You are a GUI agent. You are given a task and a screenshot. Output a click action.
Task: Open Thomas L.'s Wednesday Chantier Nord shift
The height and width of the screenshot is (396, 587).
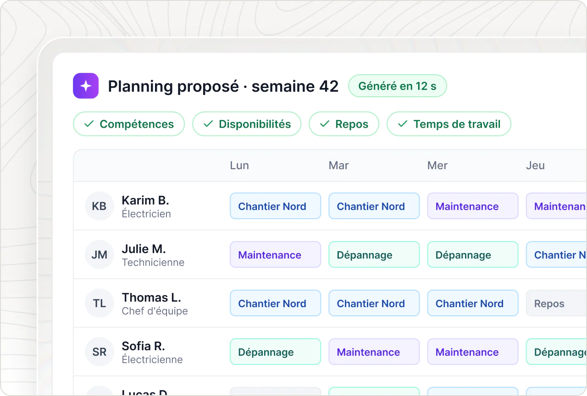click(x=473, y=303)
